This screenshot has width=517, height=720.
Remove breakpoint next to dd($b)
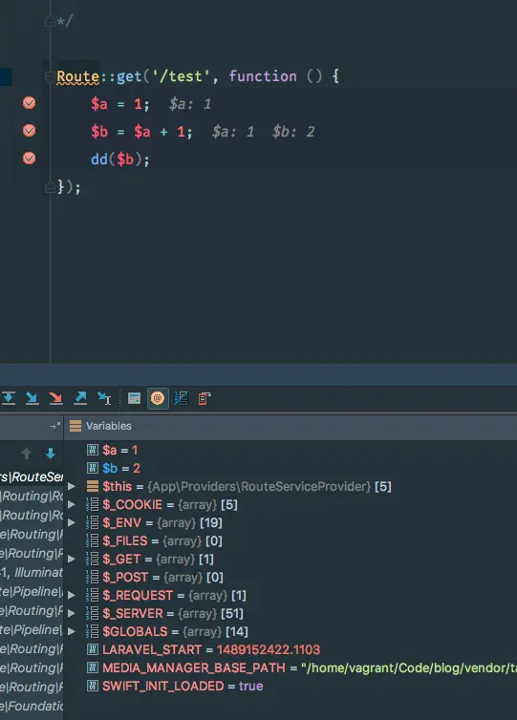(x=29, y=159)
